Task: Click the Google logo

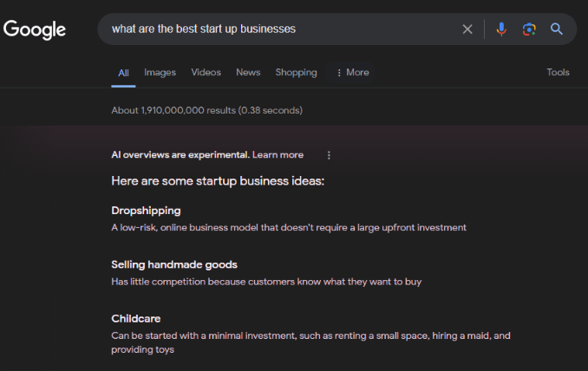Action: 35,29
